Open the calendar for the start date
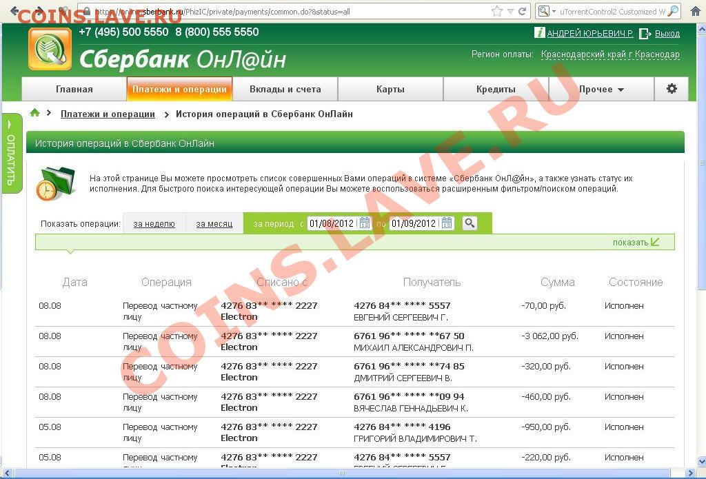Screen dimensions: 706x479 click(365, 223)
